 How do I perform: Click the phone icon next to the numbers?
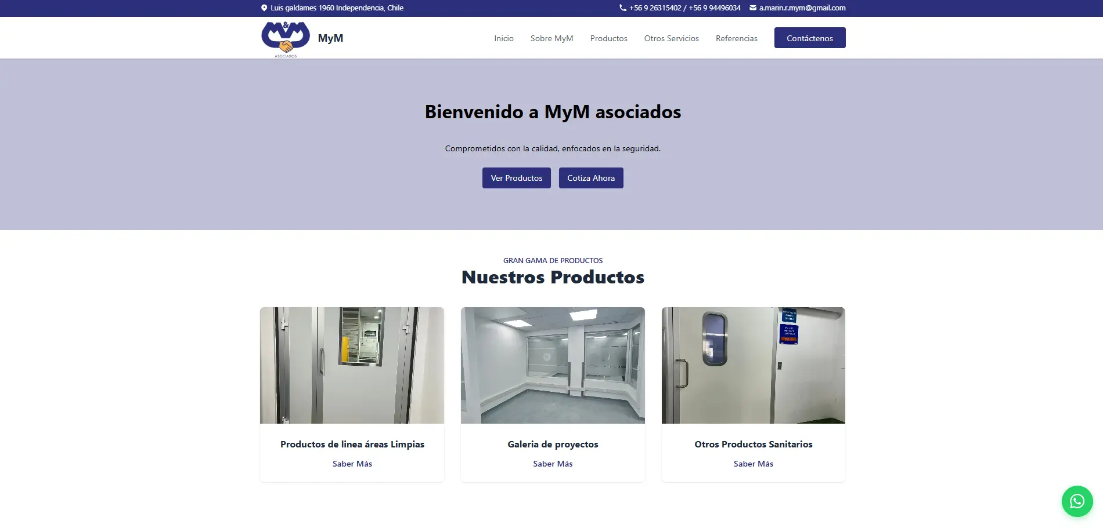coord(621,8)
